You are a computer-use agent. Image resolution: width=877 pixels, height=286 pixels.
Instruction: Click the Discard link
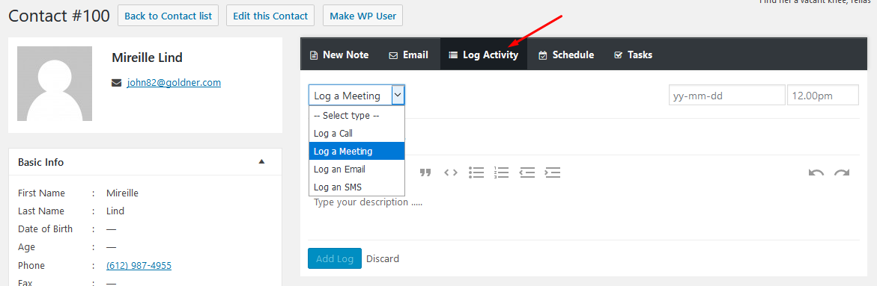[383, 258]
